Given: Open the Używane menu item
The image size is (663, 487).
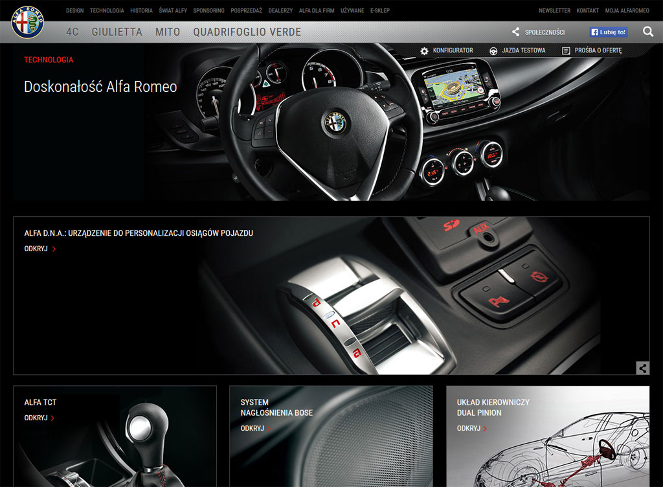Looking at the screenshot, I should (x=352, y=10).
